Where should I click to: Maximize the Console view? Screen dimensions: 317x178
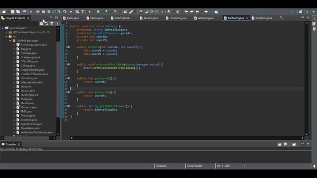point(308,144)
